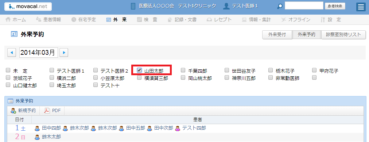The width and height of the screenshot is (369, 142).
Task: Check the 横須賀三郎 checkbox
Action: coord(140,77)
